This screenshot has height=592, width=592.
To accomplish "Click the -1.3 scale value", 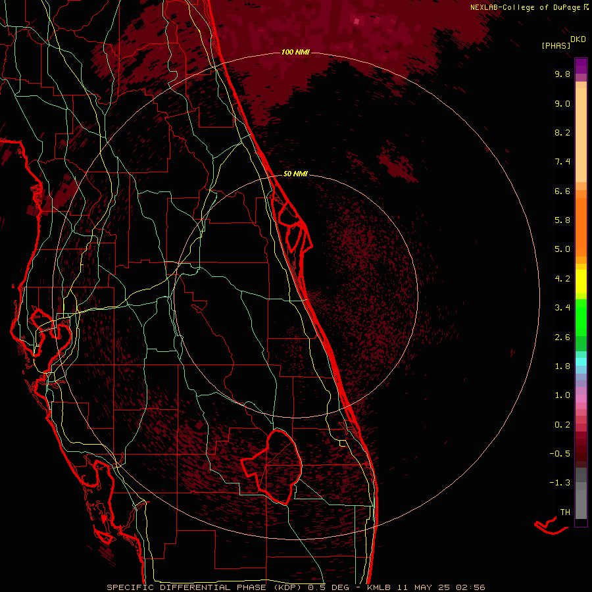I will pyautogui.click(x=560, y=483).
